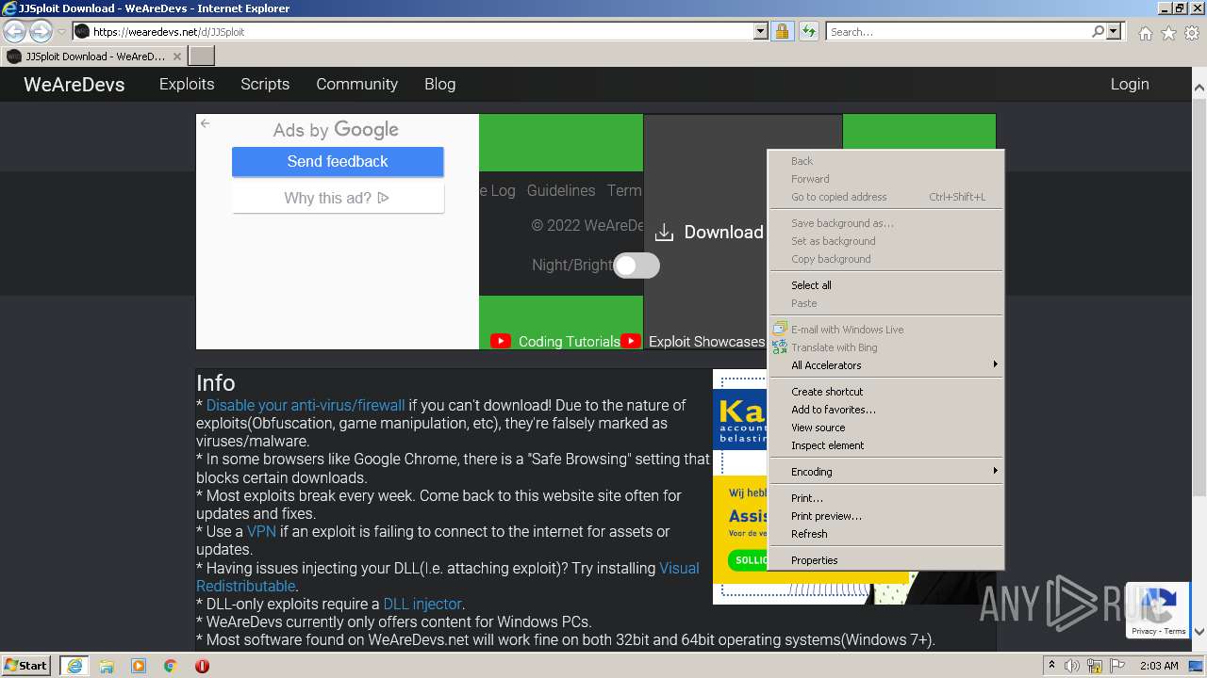This screenshot has height=678, width=1207.
Task: Open the Favorites star icon
Action: tap(1168, 33)
